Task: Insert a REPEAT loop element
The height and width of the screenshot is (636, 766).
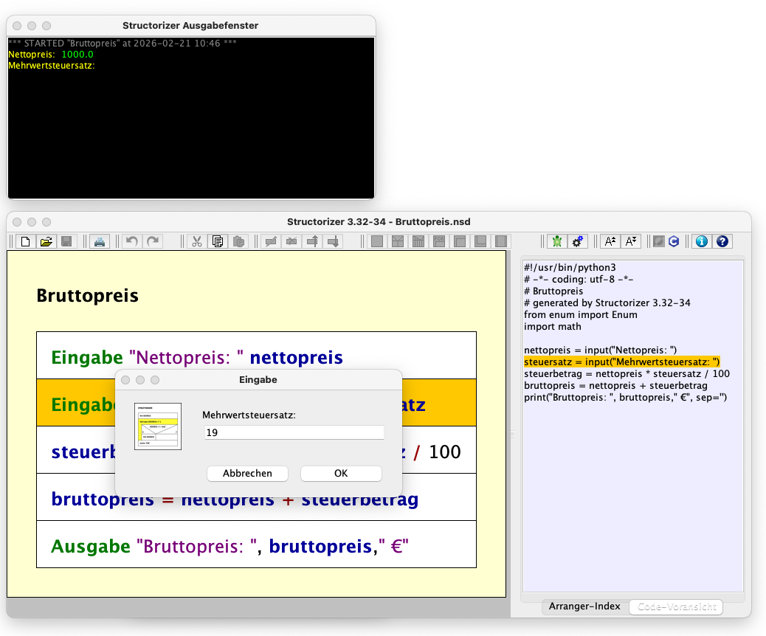Action: (x=481, y=241)
